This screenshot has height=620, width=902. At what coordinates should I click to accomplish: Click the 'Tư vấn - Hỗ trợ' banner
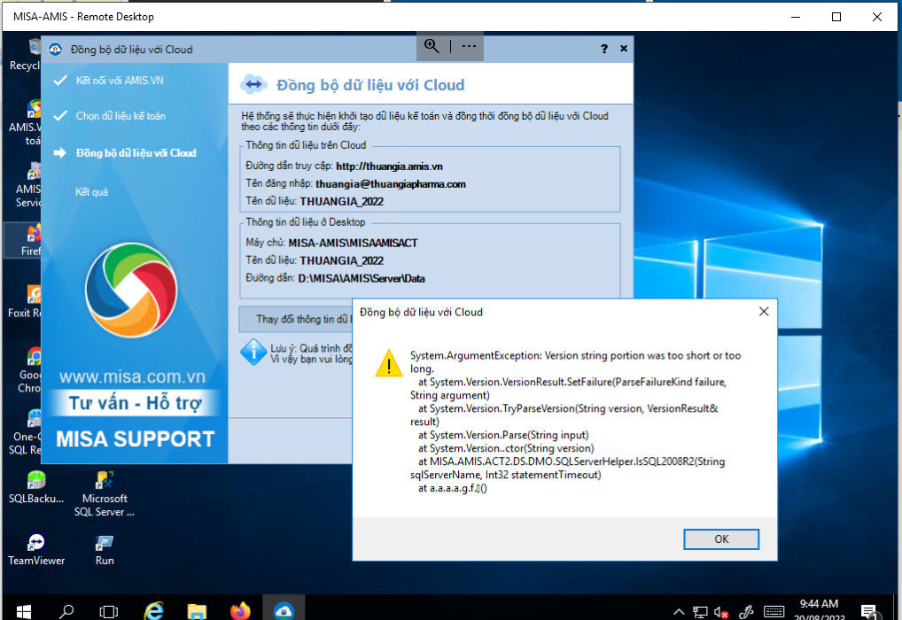(x=135, y=403)
